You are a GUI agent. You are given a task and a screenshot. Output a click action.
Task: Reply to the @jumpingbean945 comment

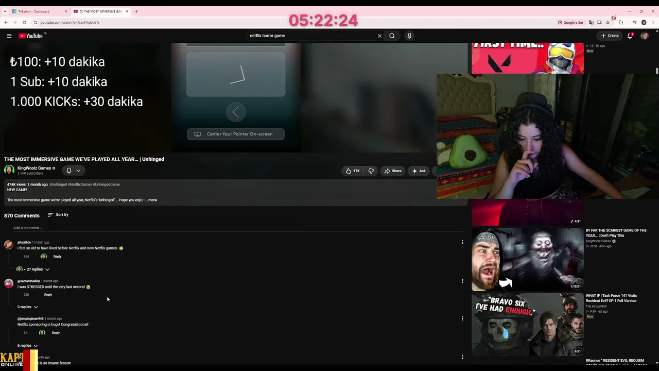(56, 333)
